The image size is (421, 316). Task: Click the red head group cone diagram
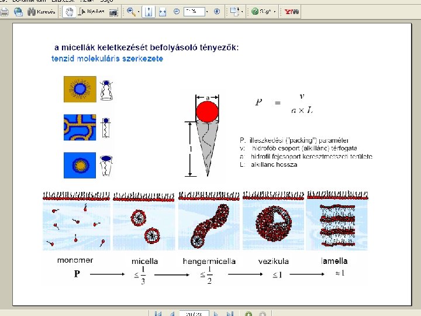coord(207,135)
